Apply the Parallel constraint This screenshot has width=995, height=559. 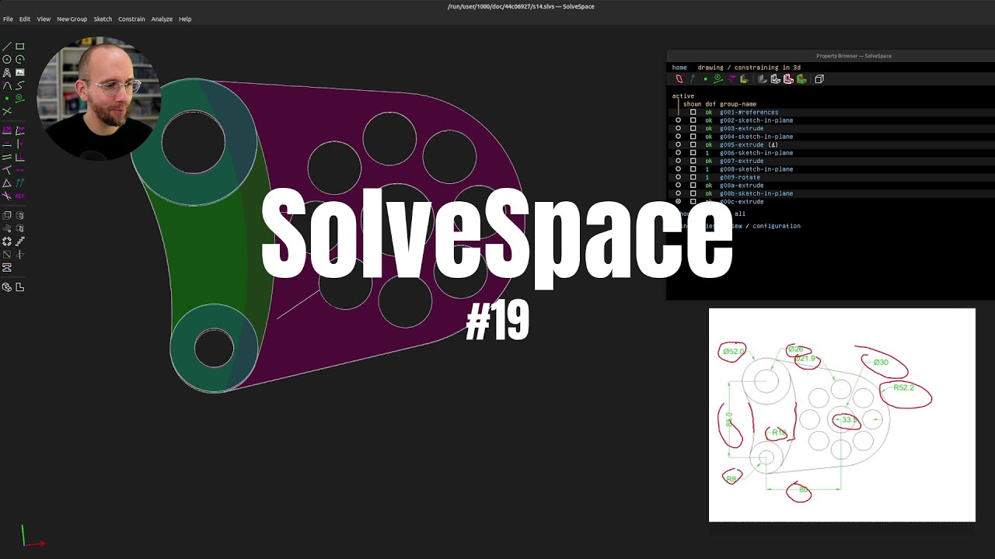click(x=7, y=156)
